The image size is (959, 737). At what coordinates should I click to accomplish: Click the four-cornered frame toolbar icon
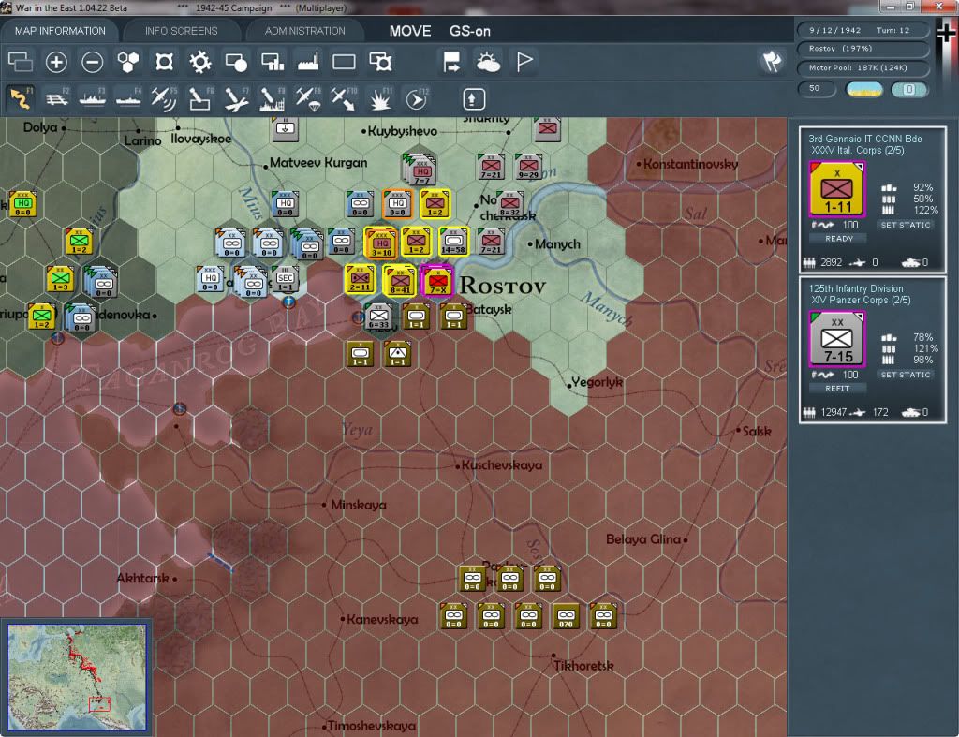click(164, 62)
